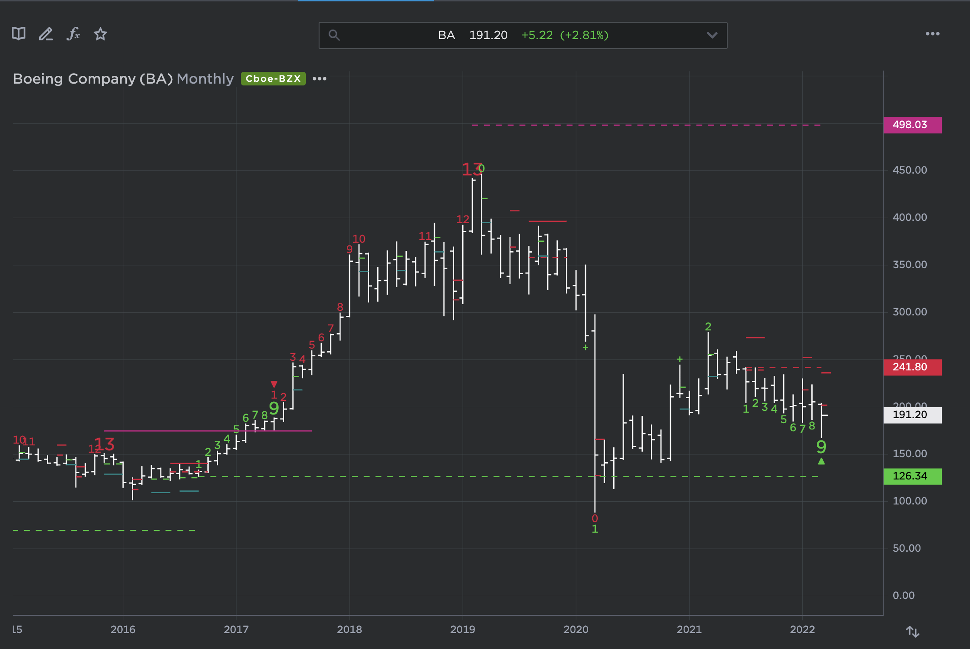Click the green up-arrow signal below 9
This screenshot has width=970, height=649.
[821, 461]
